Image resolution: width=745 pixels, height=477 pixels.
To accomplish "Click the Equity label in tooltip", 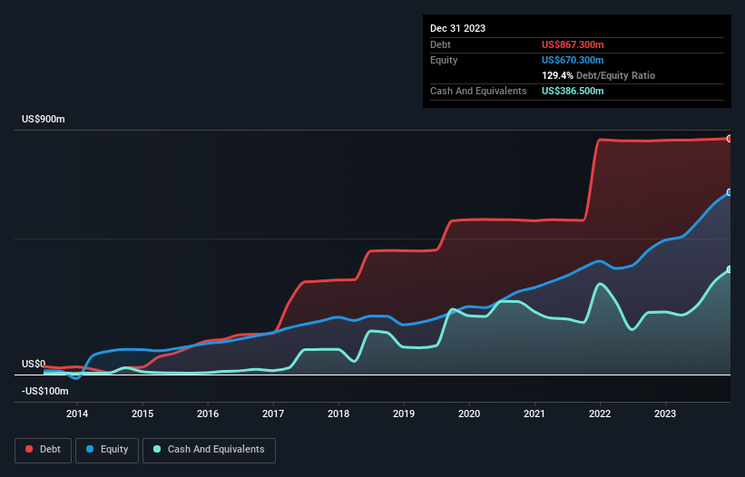I will (444, 60).
